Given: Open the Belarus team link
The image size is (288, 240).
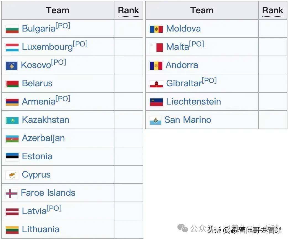Looking at the screenshot, I should pos(37,83).
